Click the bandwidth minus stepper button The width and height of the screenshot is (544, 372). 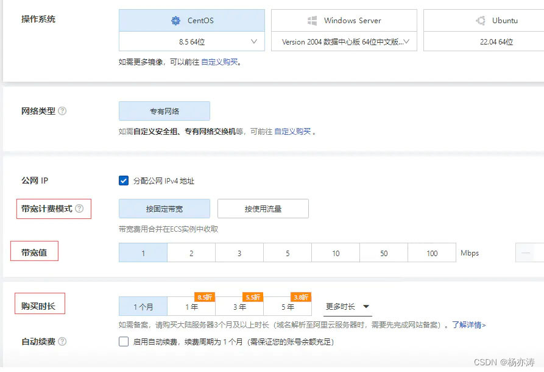tap(526, 253)
